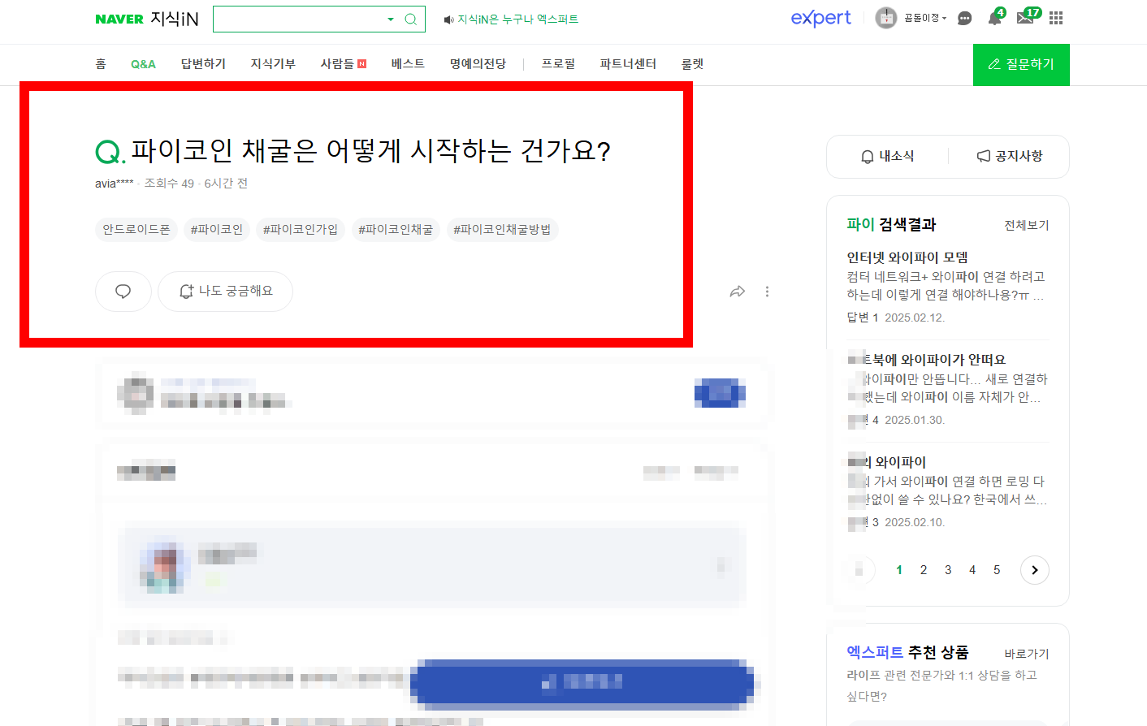Open the eXpert logo link
1147x726 pixels.
click(x=820, y=18)
